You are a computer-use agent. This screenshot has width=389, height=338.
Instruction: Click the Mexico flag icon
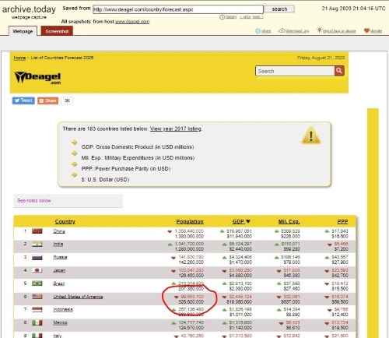coord(37,322)
